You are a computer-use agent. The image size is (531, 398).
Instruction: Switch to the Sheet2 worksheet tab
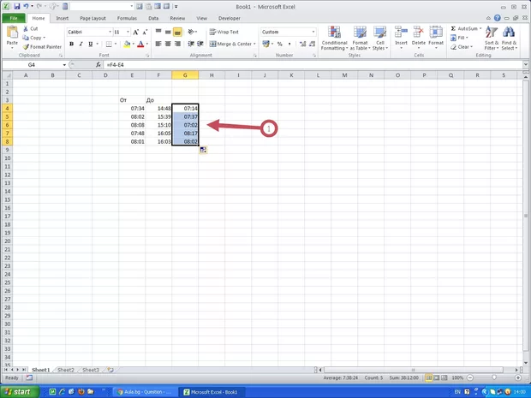pos(65,370)
